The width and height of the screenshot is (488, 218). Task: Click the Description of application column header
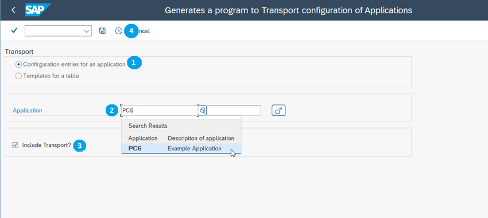201,138
